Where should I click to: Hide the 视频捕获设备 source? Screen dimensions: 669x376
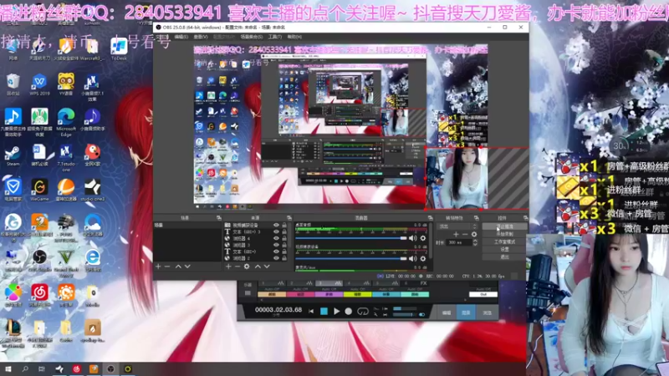276,225
